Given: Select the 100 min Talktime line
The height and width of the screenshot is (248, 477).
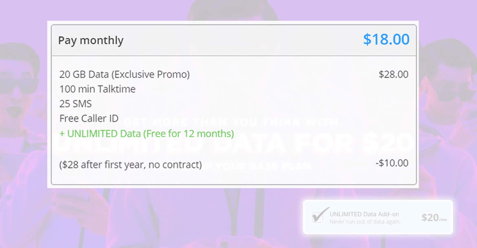Looking at the screenshot, I should pos(97,89).
